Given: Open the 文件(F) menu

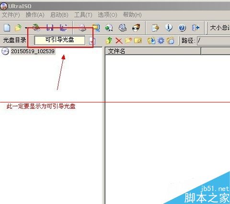Looking at the screenshot, I should (11, 15).
